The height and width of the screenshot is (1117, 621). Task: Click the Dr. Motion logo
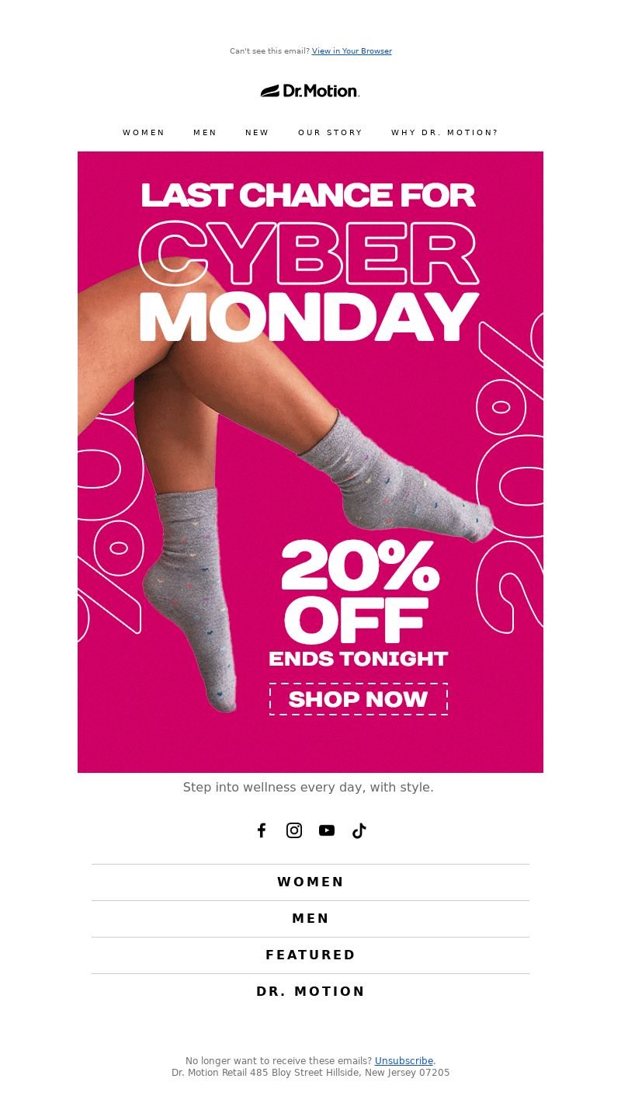point(310,91)
